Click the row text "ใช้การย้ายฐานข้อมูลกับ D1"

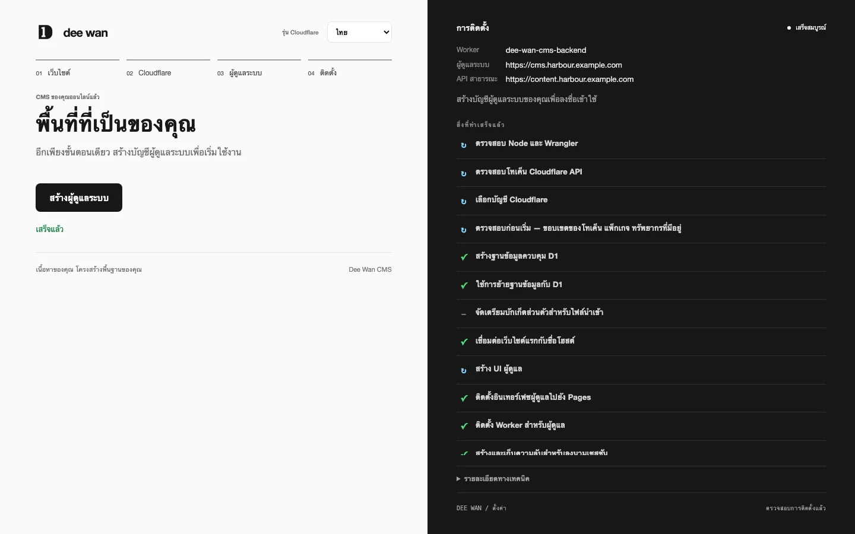point(519,285)
